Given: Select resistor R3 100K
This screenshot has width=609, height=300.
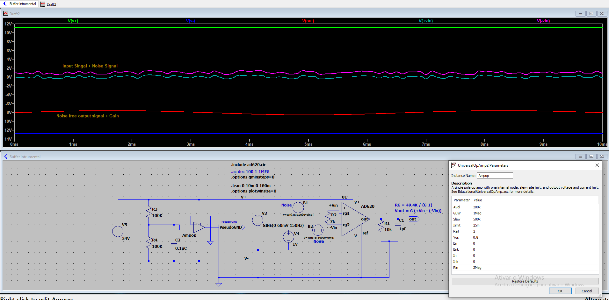Looking at the screenshot, I should pyautogui.click(x=149, y=212).
